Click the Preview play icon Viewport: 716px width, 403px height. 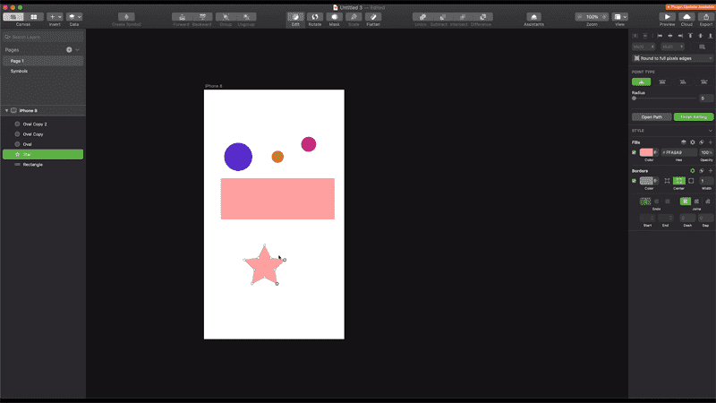[x=667, y=17]
